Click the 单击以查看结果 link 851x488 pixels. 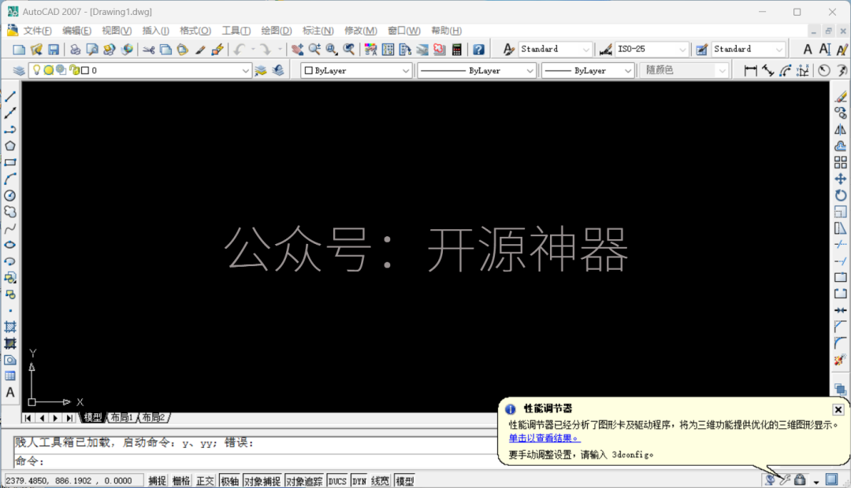click(x=544, y=438)
